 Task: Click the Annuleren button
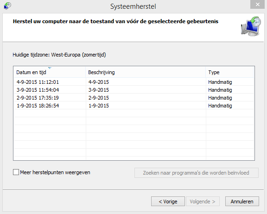point(242,201)
